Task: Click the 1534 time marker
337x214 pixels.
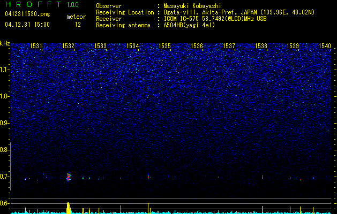Action: (x=133, y=45)
